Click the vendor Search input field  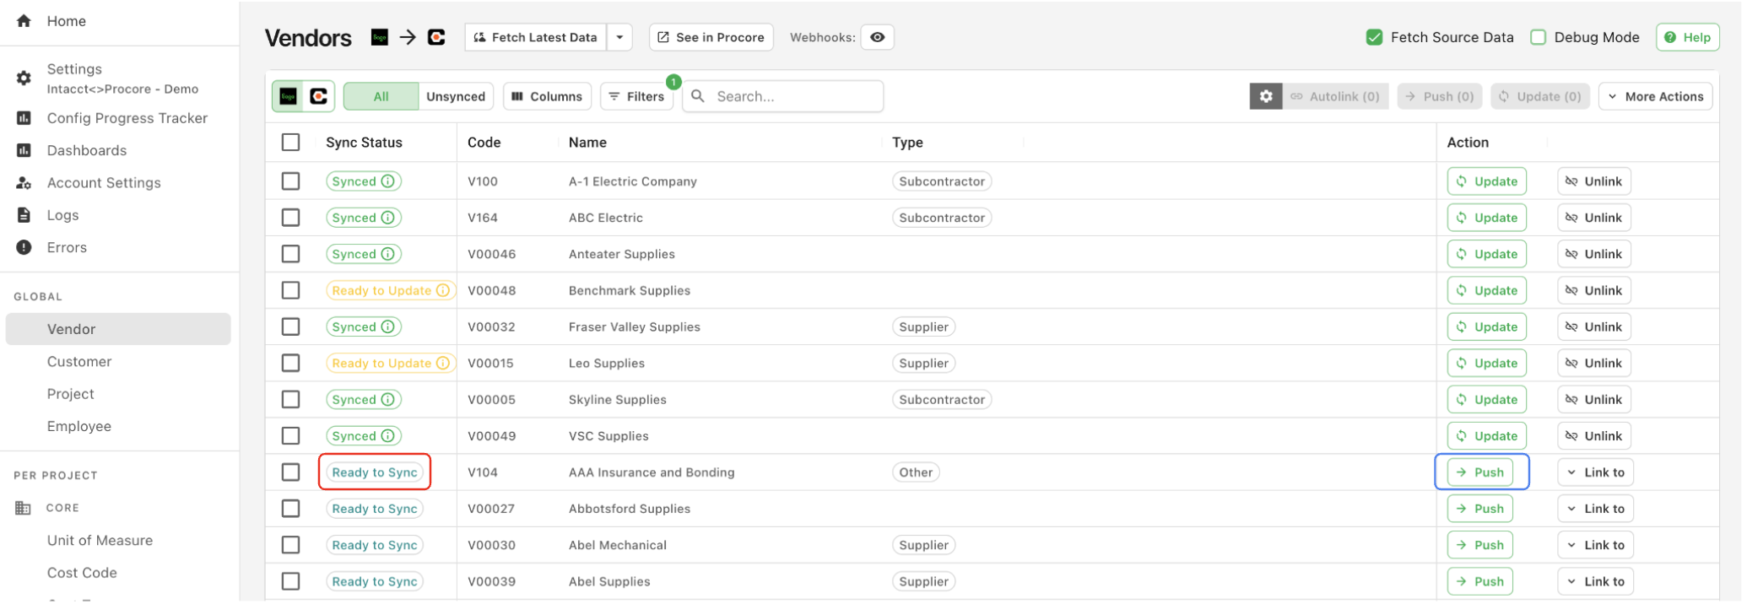pyautogui.click(x=793, y=96)
